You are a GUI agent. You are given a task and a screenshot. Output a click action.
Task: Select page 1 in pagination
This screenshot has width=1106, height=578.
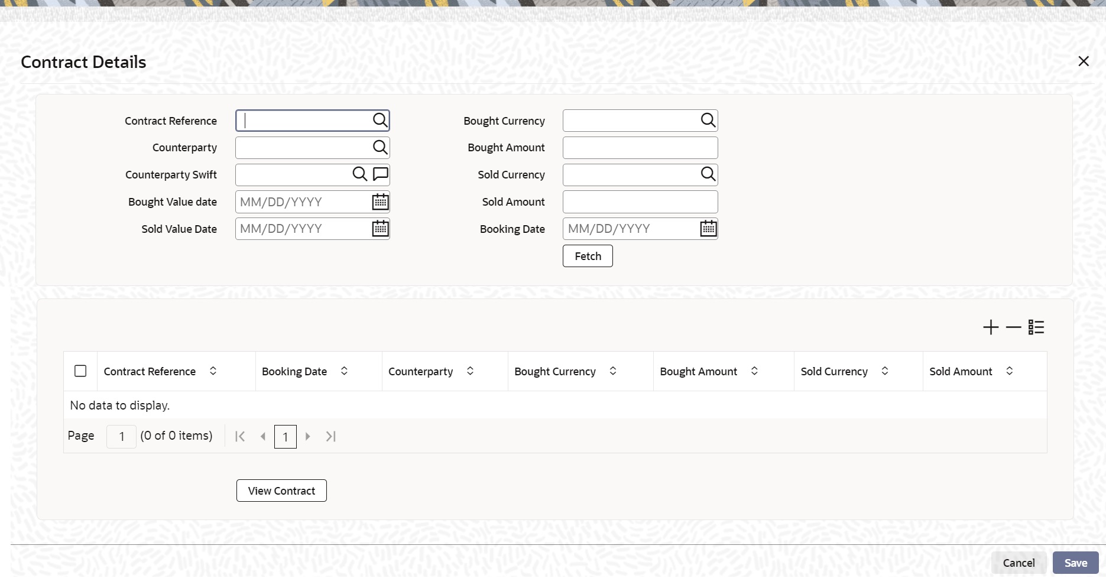coord(286,437)
